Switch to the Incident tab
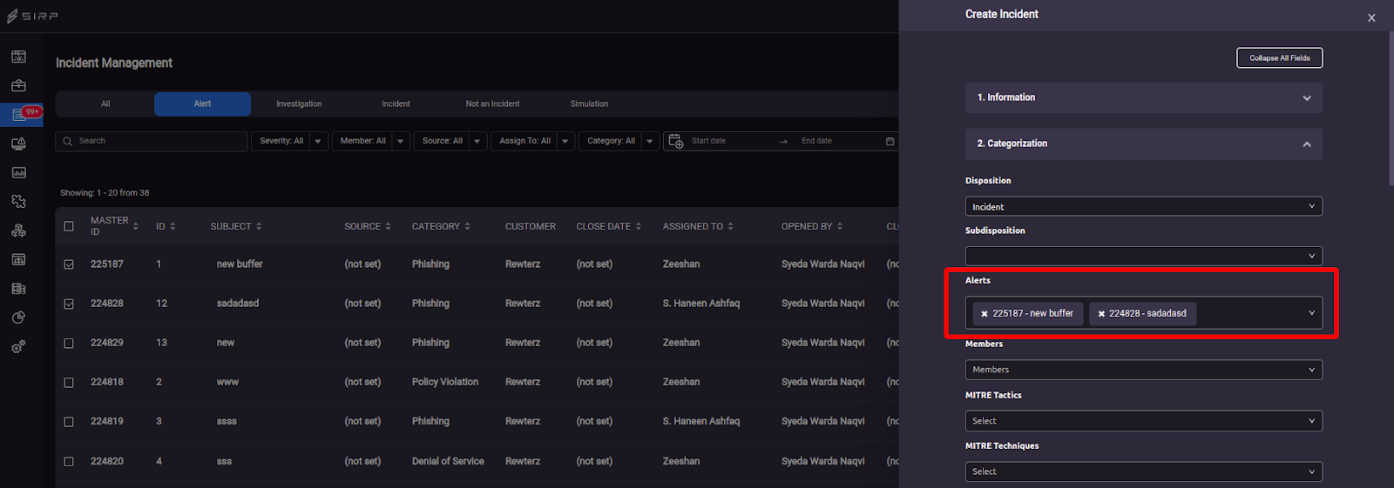This screenshot has width=1394, height=488. (x=396, y=104)
